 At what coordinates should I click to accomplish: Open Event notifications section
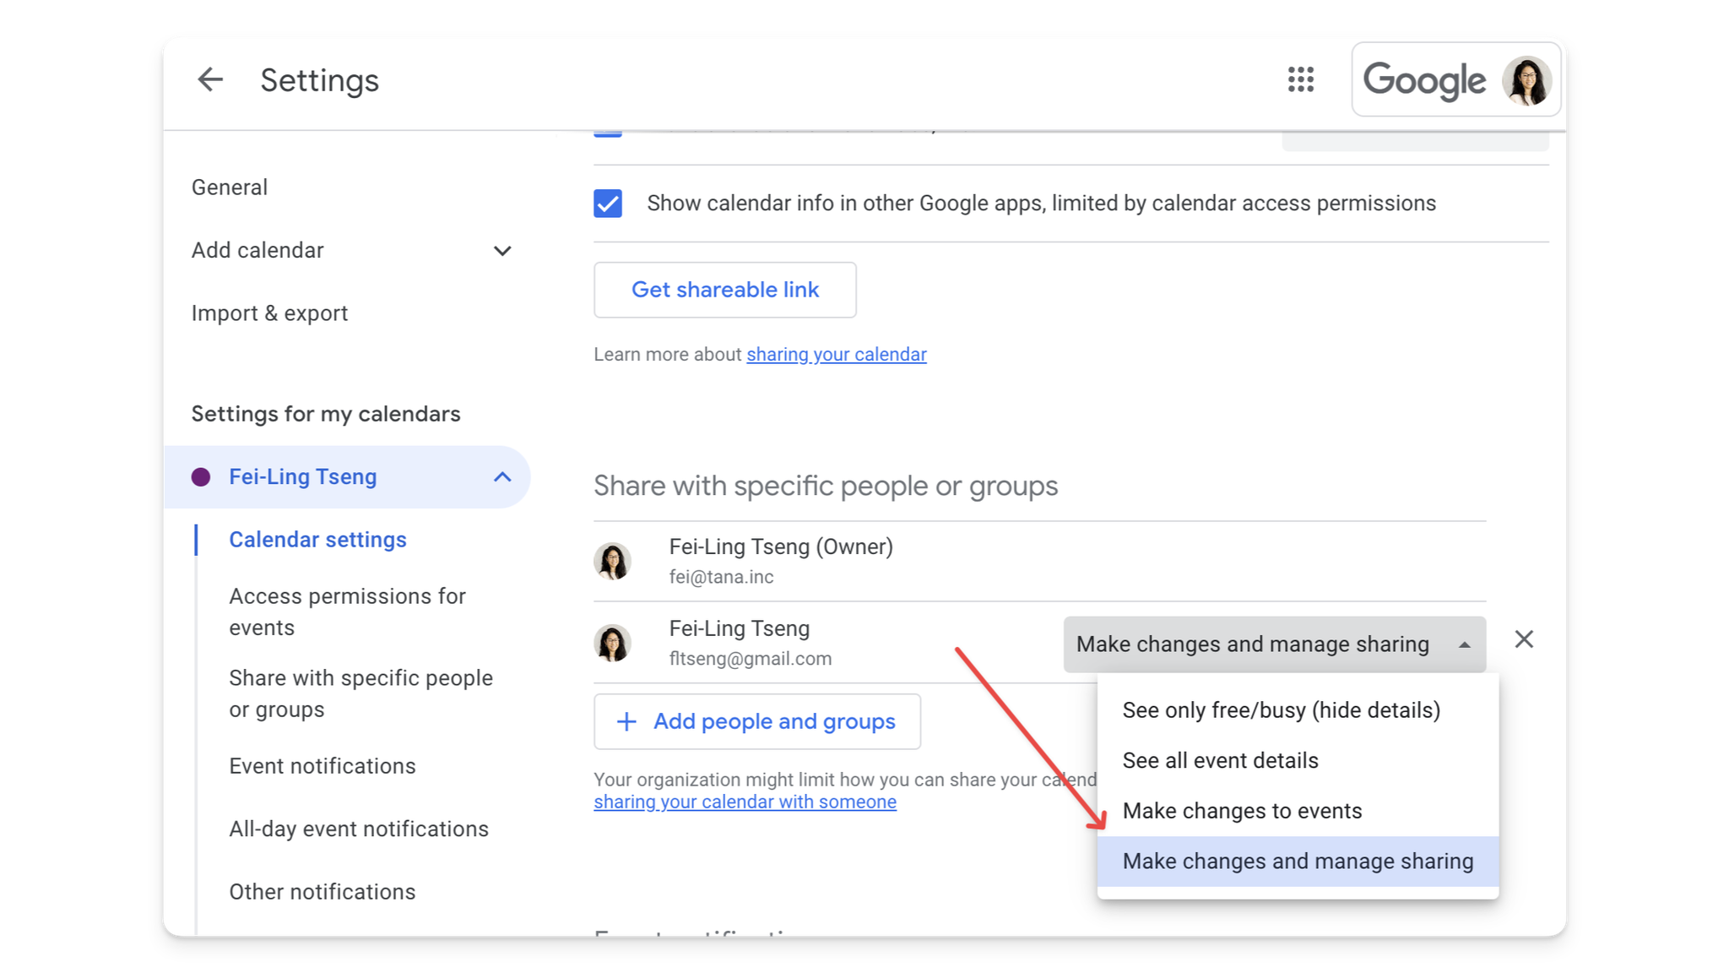[322, 766]
